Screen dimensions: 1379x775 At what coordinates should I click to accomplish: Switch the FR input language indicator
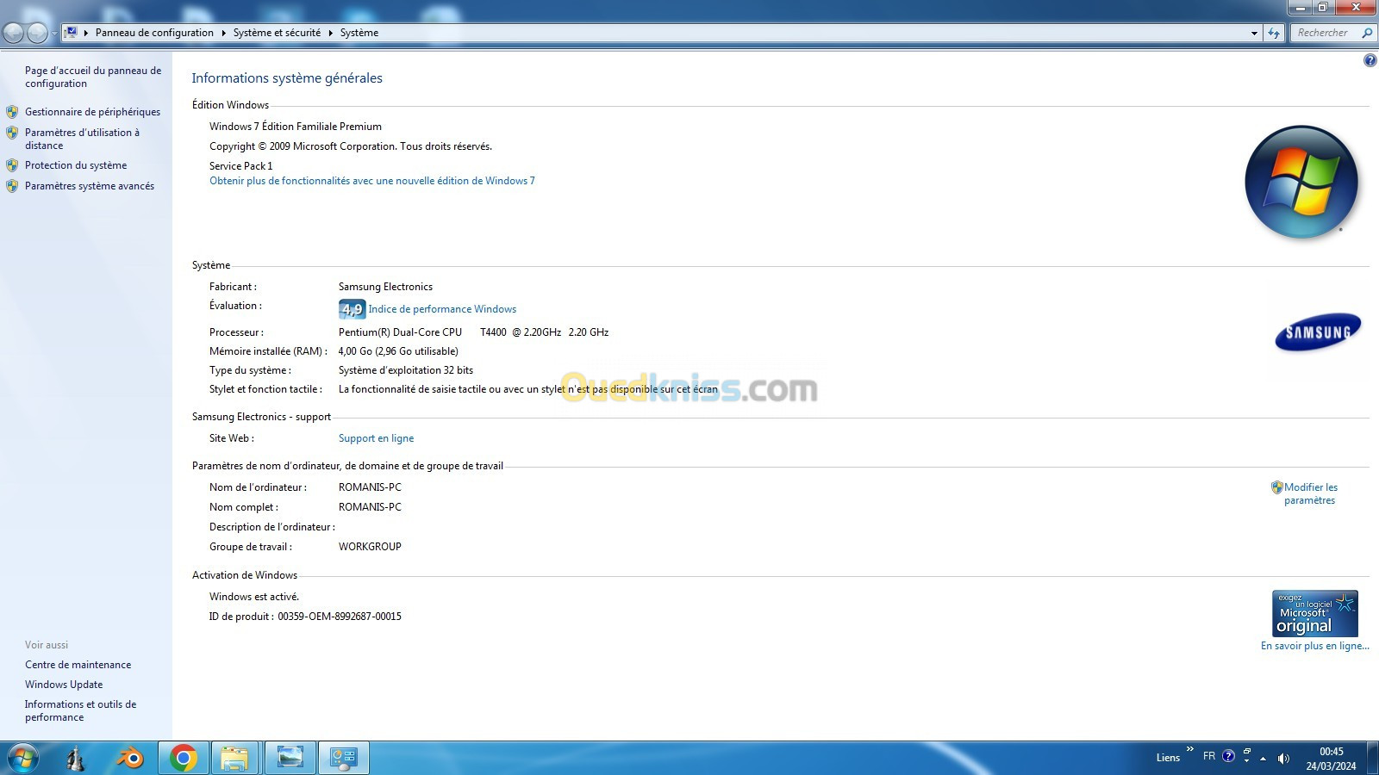1209,756
